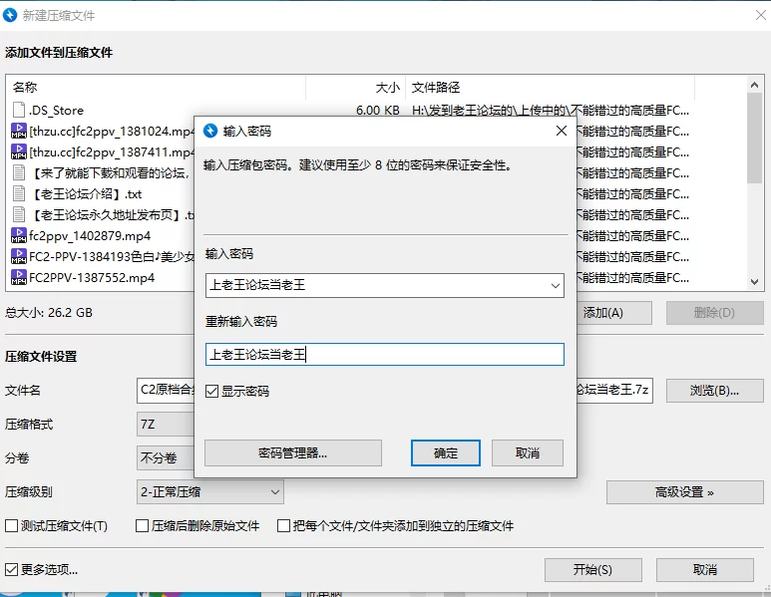
Task: Close the 新建压缩文件 window
Action: 761,15
